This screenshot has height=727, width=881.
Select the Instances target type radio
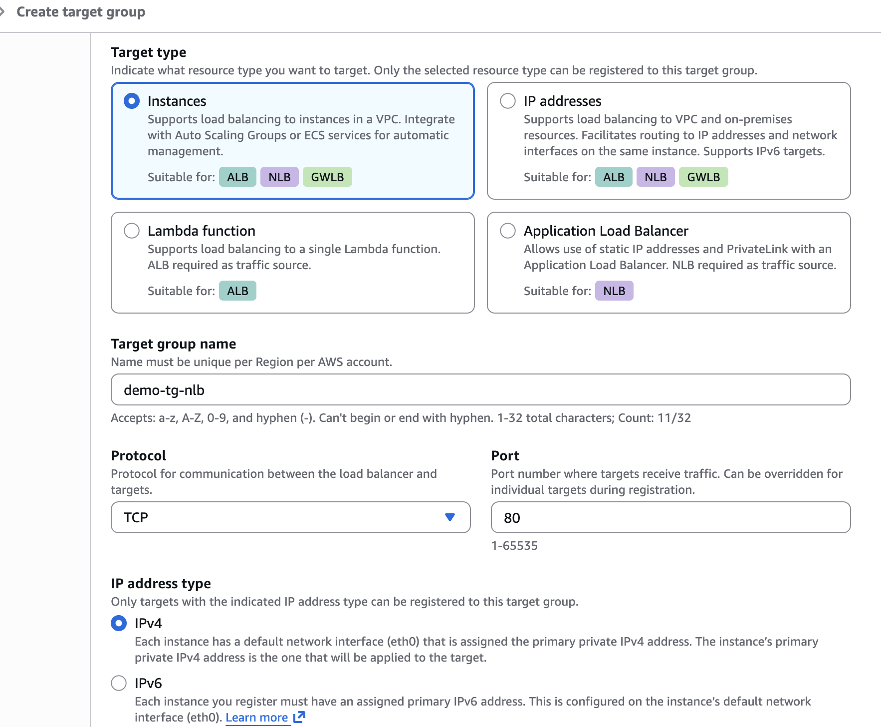132,101
